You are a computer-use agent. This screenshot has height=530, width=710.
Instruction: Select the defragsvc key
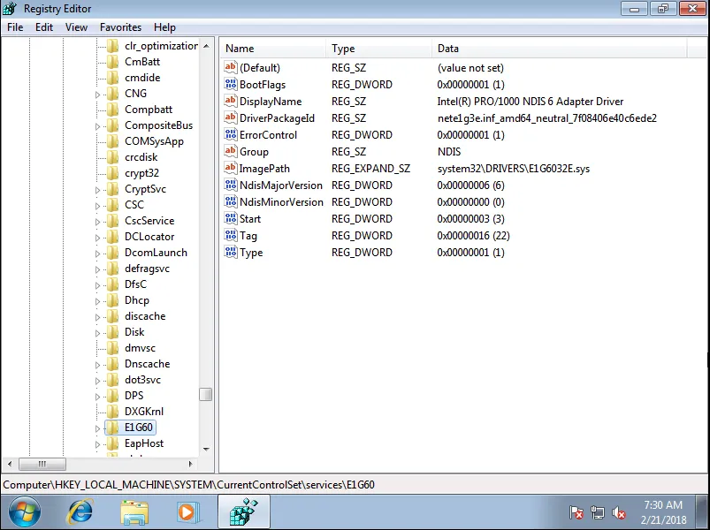(x=147, y=269)
